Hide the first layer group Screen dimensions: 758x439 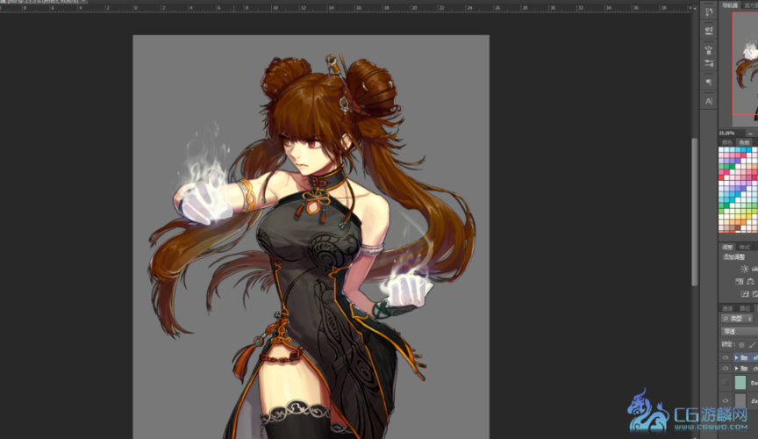(726, 358)
